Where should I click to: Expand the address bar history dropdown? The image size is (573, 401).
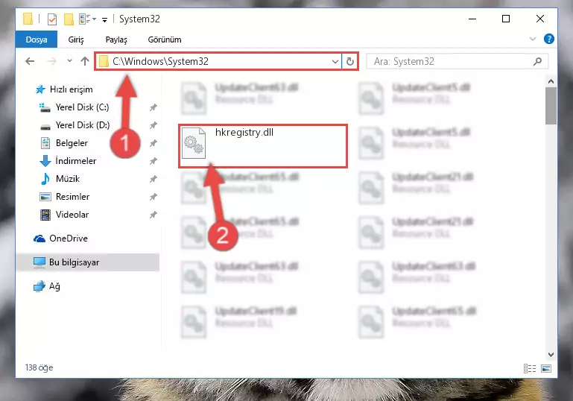pyautogui.click(x=335, y=61)
